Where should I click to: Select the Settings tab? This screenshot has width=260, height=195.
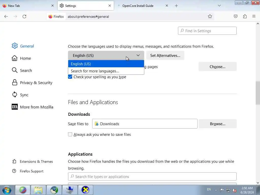pyautogui.click(x=86, y=6)
